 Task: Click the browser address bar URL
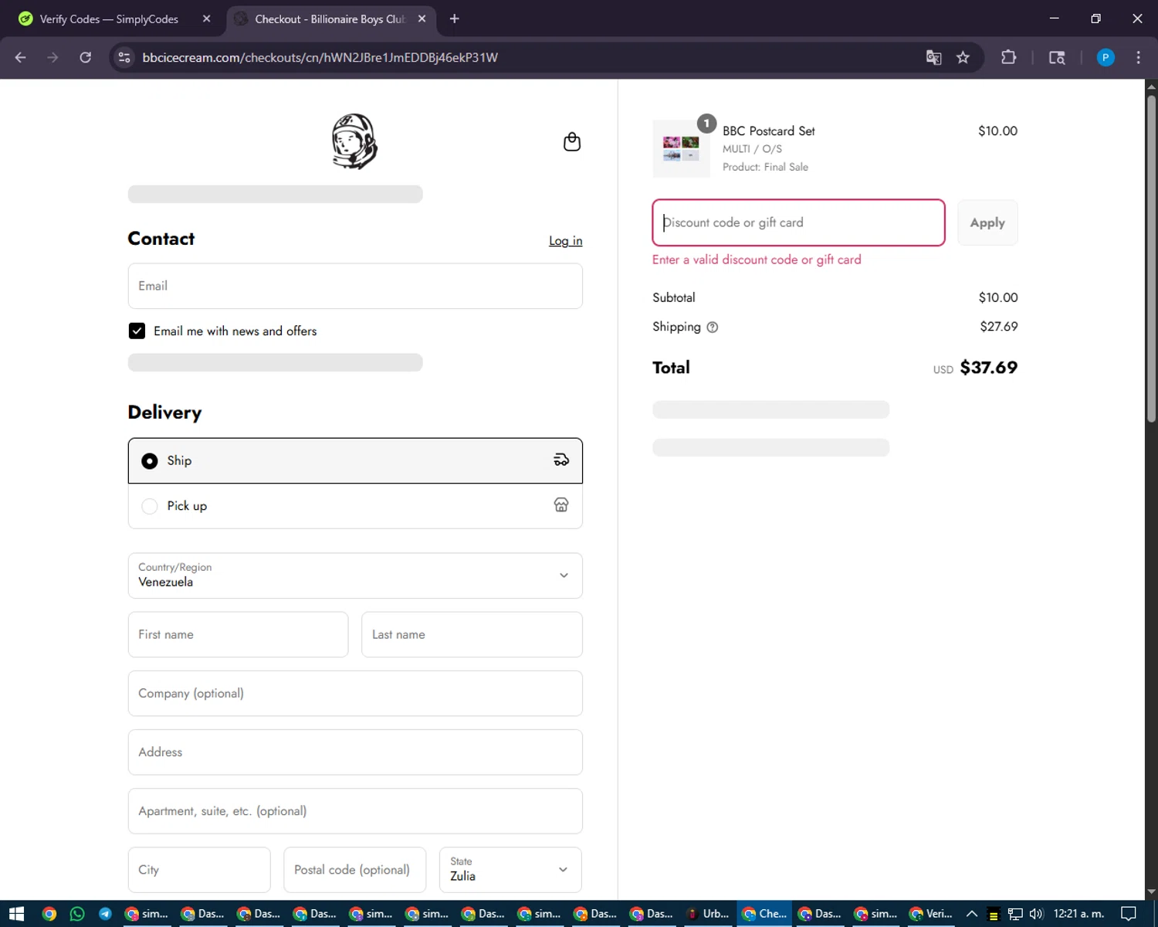(320, 57)
